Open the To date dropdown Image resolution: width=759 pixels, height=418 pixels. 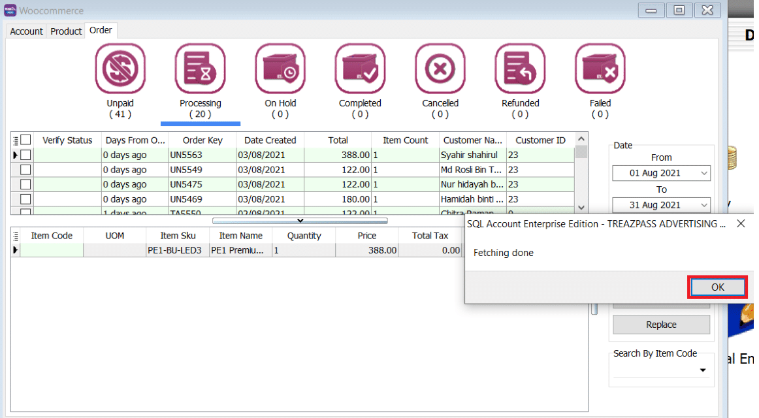703,205
